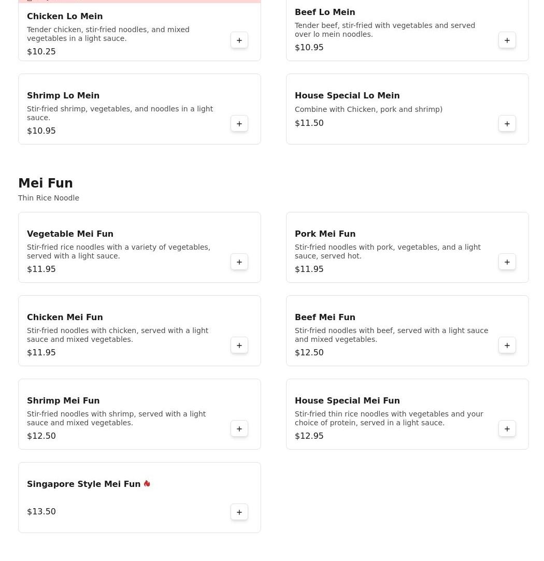Click the Mei Fun section heading

click(46, 183)
